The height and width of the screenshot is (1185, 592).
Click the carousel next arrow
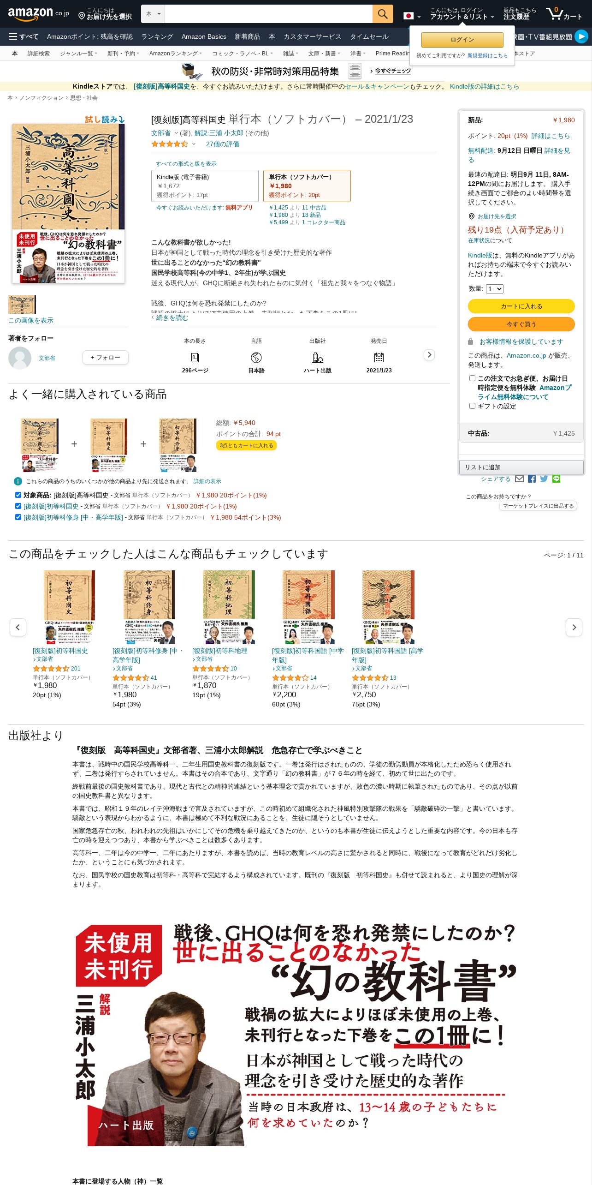pos(574,627)
